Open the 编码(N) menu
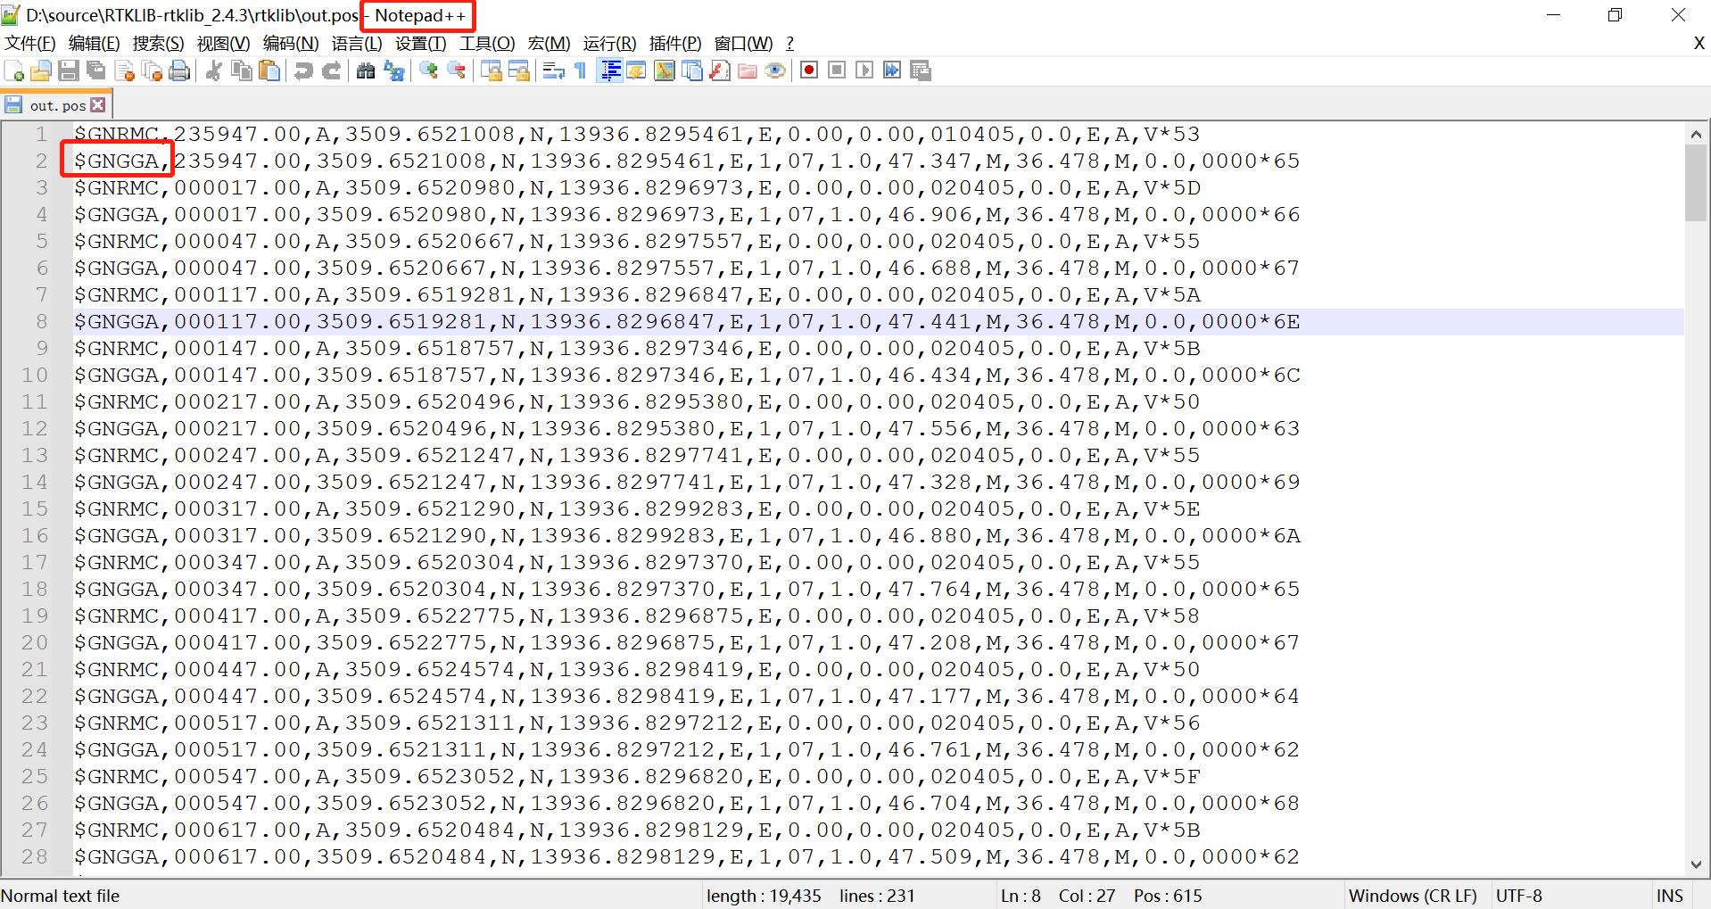The width and height of the screenshot is (1711, 909). tap(291, 44)
